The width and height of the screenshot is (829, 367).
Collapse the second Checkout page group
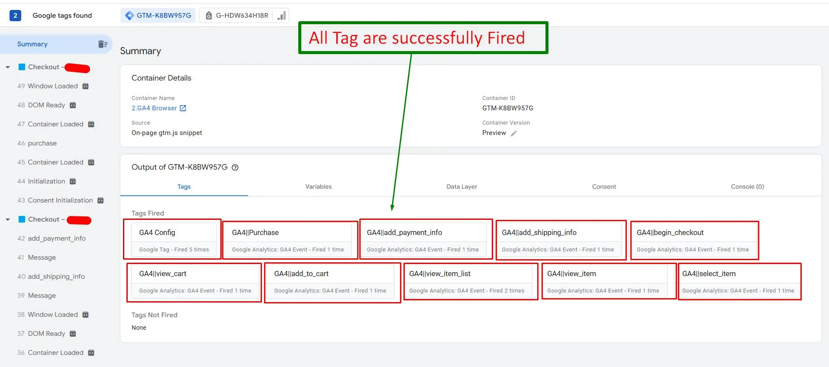(x=8, y=219)
